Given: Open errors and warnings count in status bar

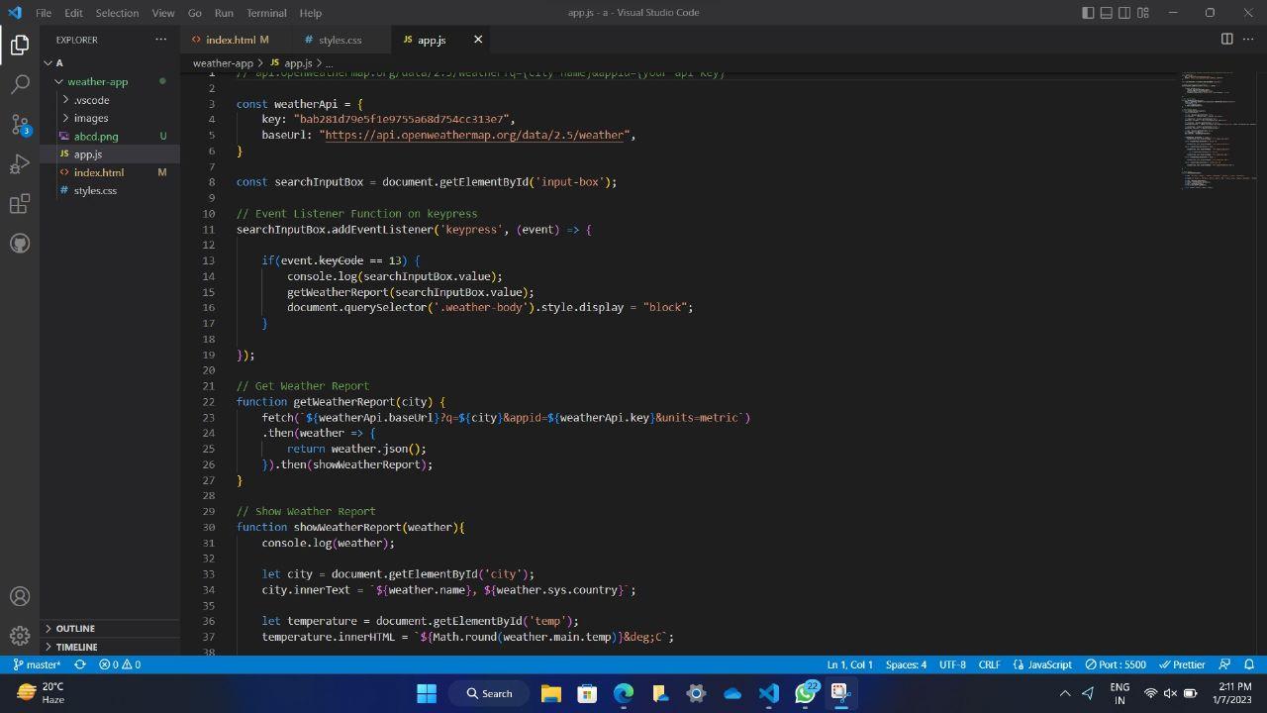Looking at the screenshot, I should tap(120, 664).
